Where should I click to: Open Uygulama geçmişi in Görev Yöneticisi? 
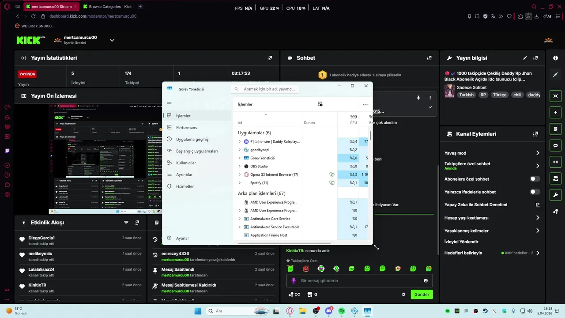(197, 139)
